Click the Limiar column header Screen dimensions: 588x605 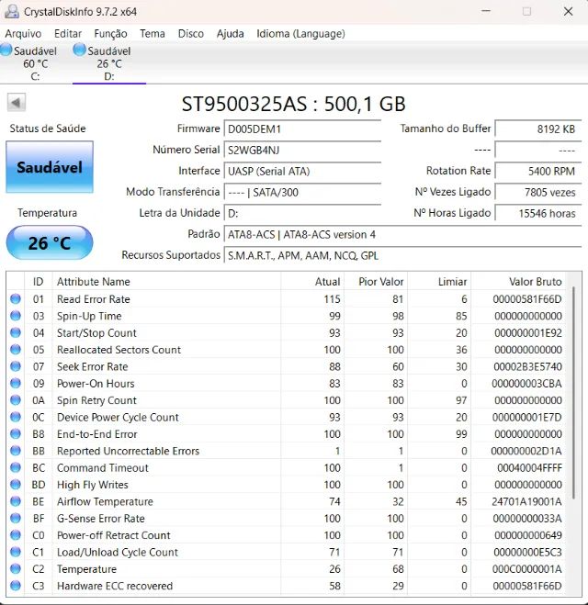point(439,282)
